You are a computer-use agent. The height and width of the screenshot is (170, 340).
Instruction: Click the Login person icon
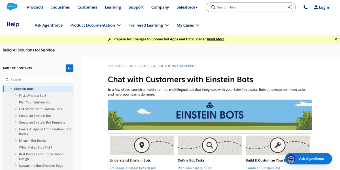click(315, 7)
